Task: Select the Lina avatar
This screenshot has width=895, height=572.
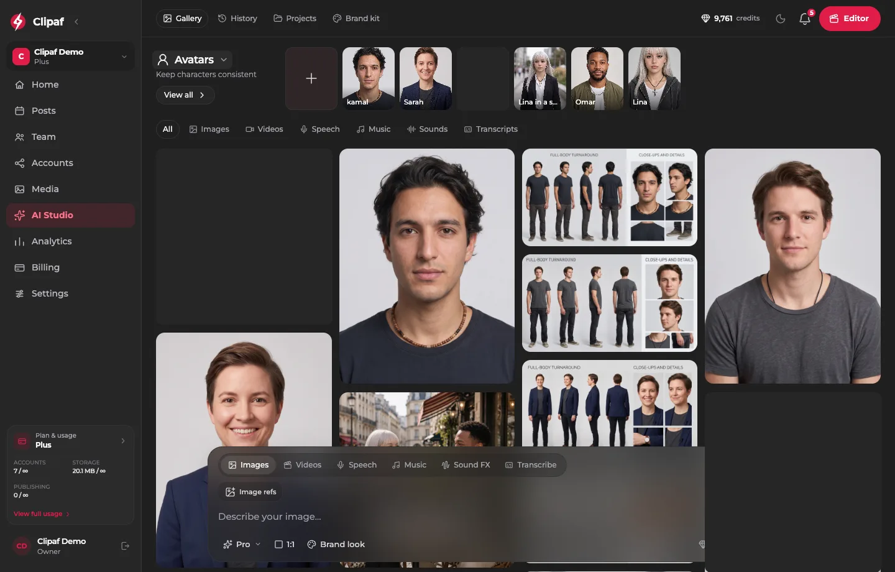Action: pyautogui.click(x=654, y=79)
